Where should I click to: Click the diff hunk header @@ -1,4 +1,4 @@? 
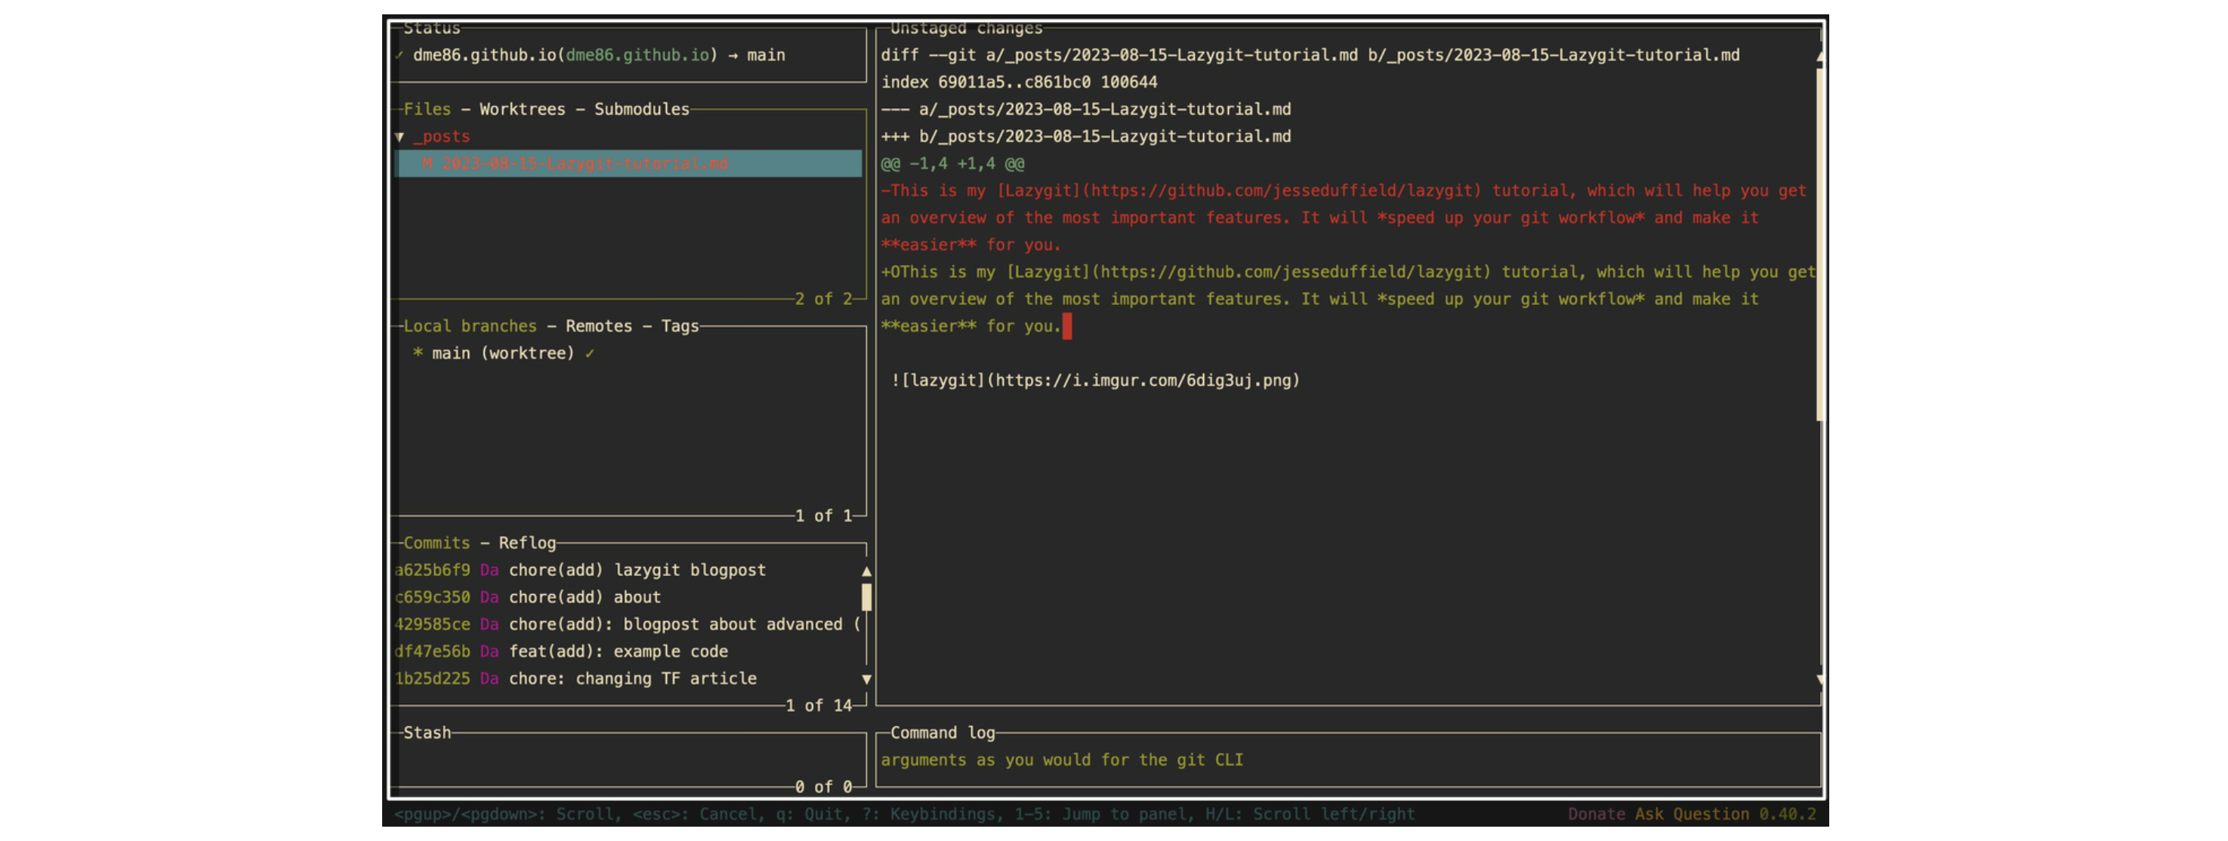(952, 163)
